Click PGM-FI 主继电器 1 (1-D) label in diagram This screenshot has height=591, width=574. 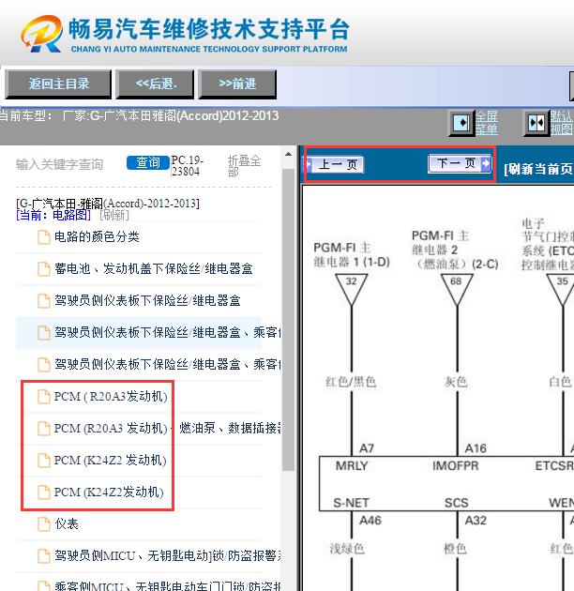352,255
